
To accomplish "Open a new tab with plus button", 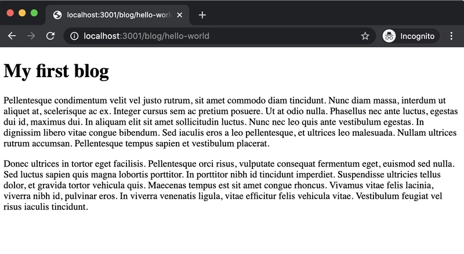I will [x=202, y=15].
